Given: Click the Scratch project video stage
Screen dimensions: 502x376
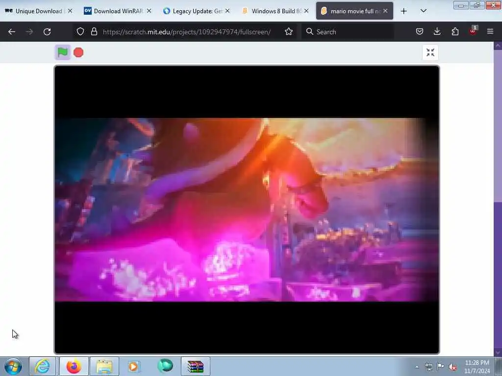Looking at the screenshot, I should (247, 210).
